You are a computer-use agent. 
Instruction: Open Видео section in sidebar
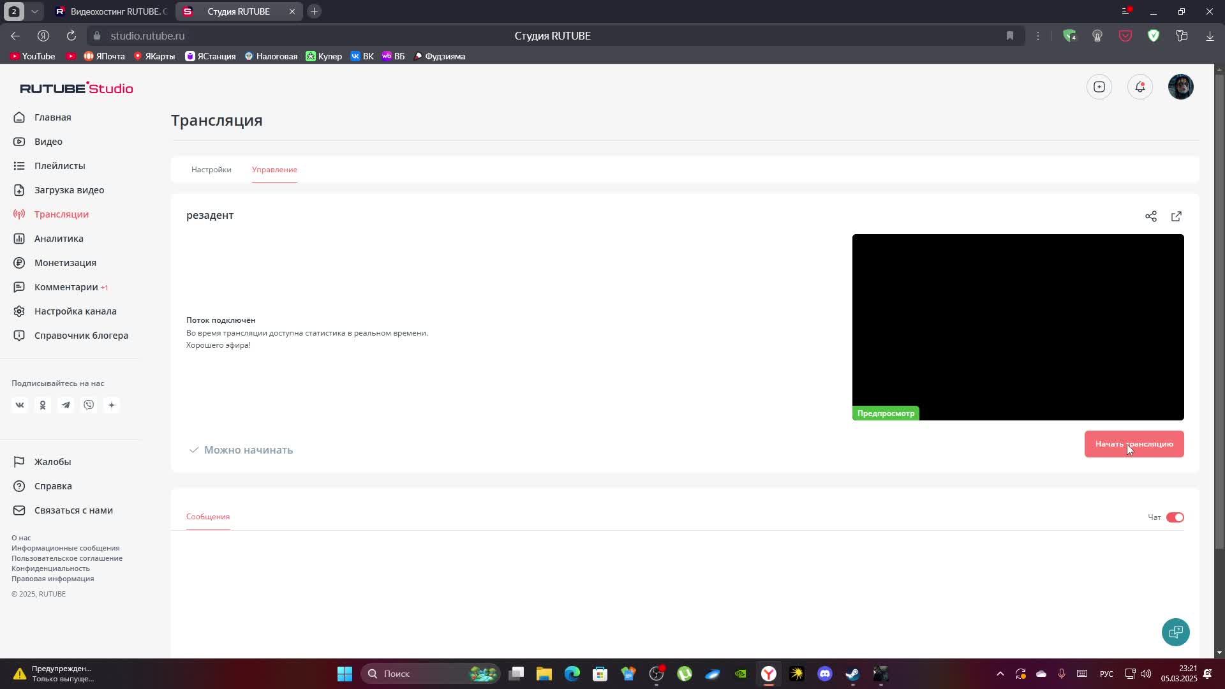[48, 142]
